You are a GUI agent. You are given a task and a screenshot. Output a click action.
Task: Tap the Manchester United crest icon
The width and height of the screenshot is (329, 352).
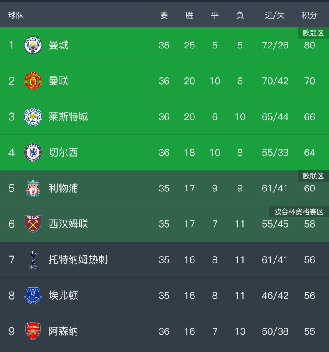tap(33, 81)
